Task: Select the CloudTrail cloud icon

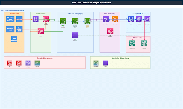Action: click(37, 63)
